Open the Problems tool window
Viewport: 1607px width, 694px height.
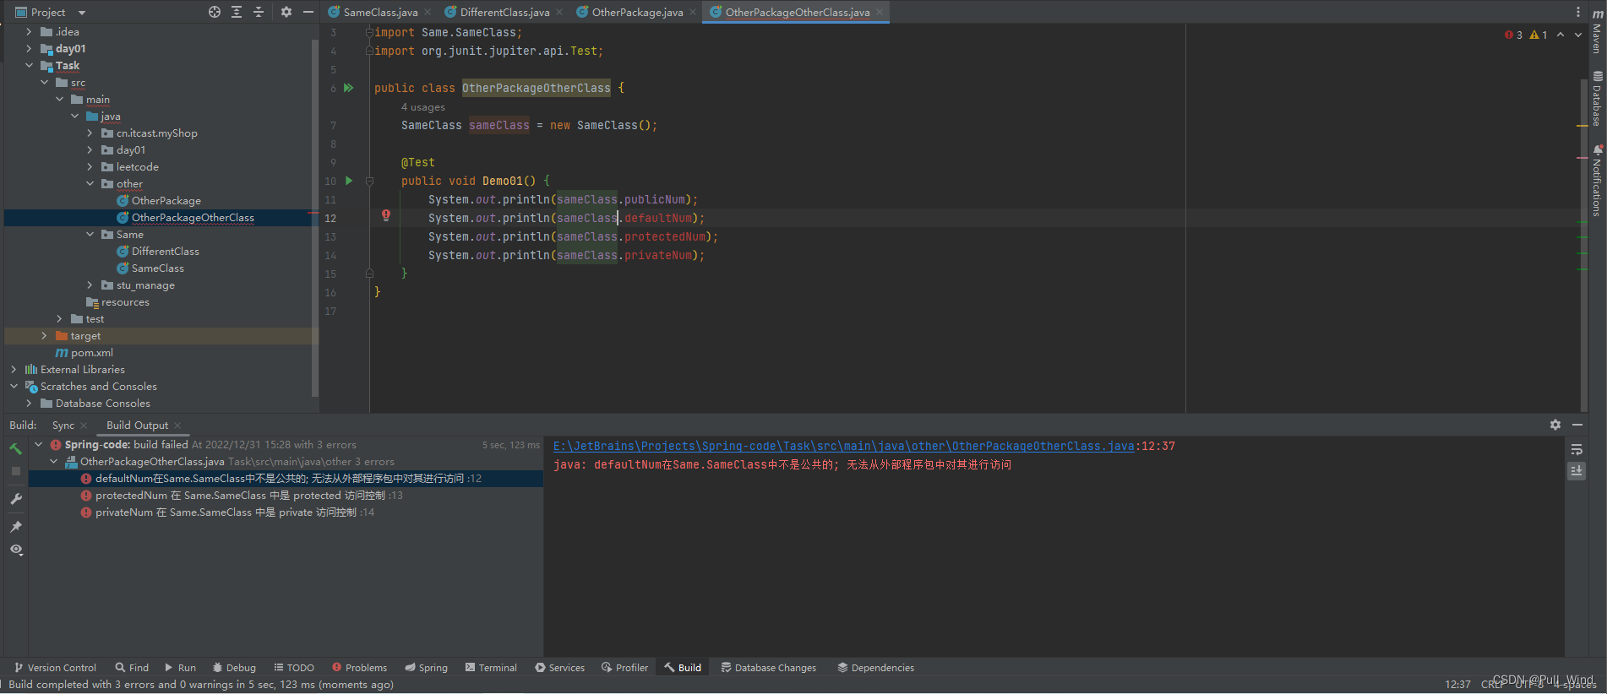(x=359, y=668)
